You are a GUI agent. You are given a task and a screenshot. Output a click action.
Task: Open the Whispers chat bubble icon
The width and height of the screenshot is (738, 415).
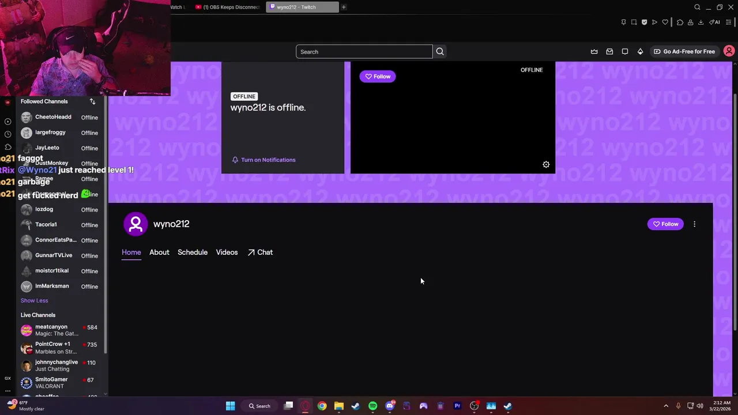click(625, 51)
